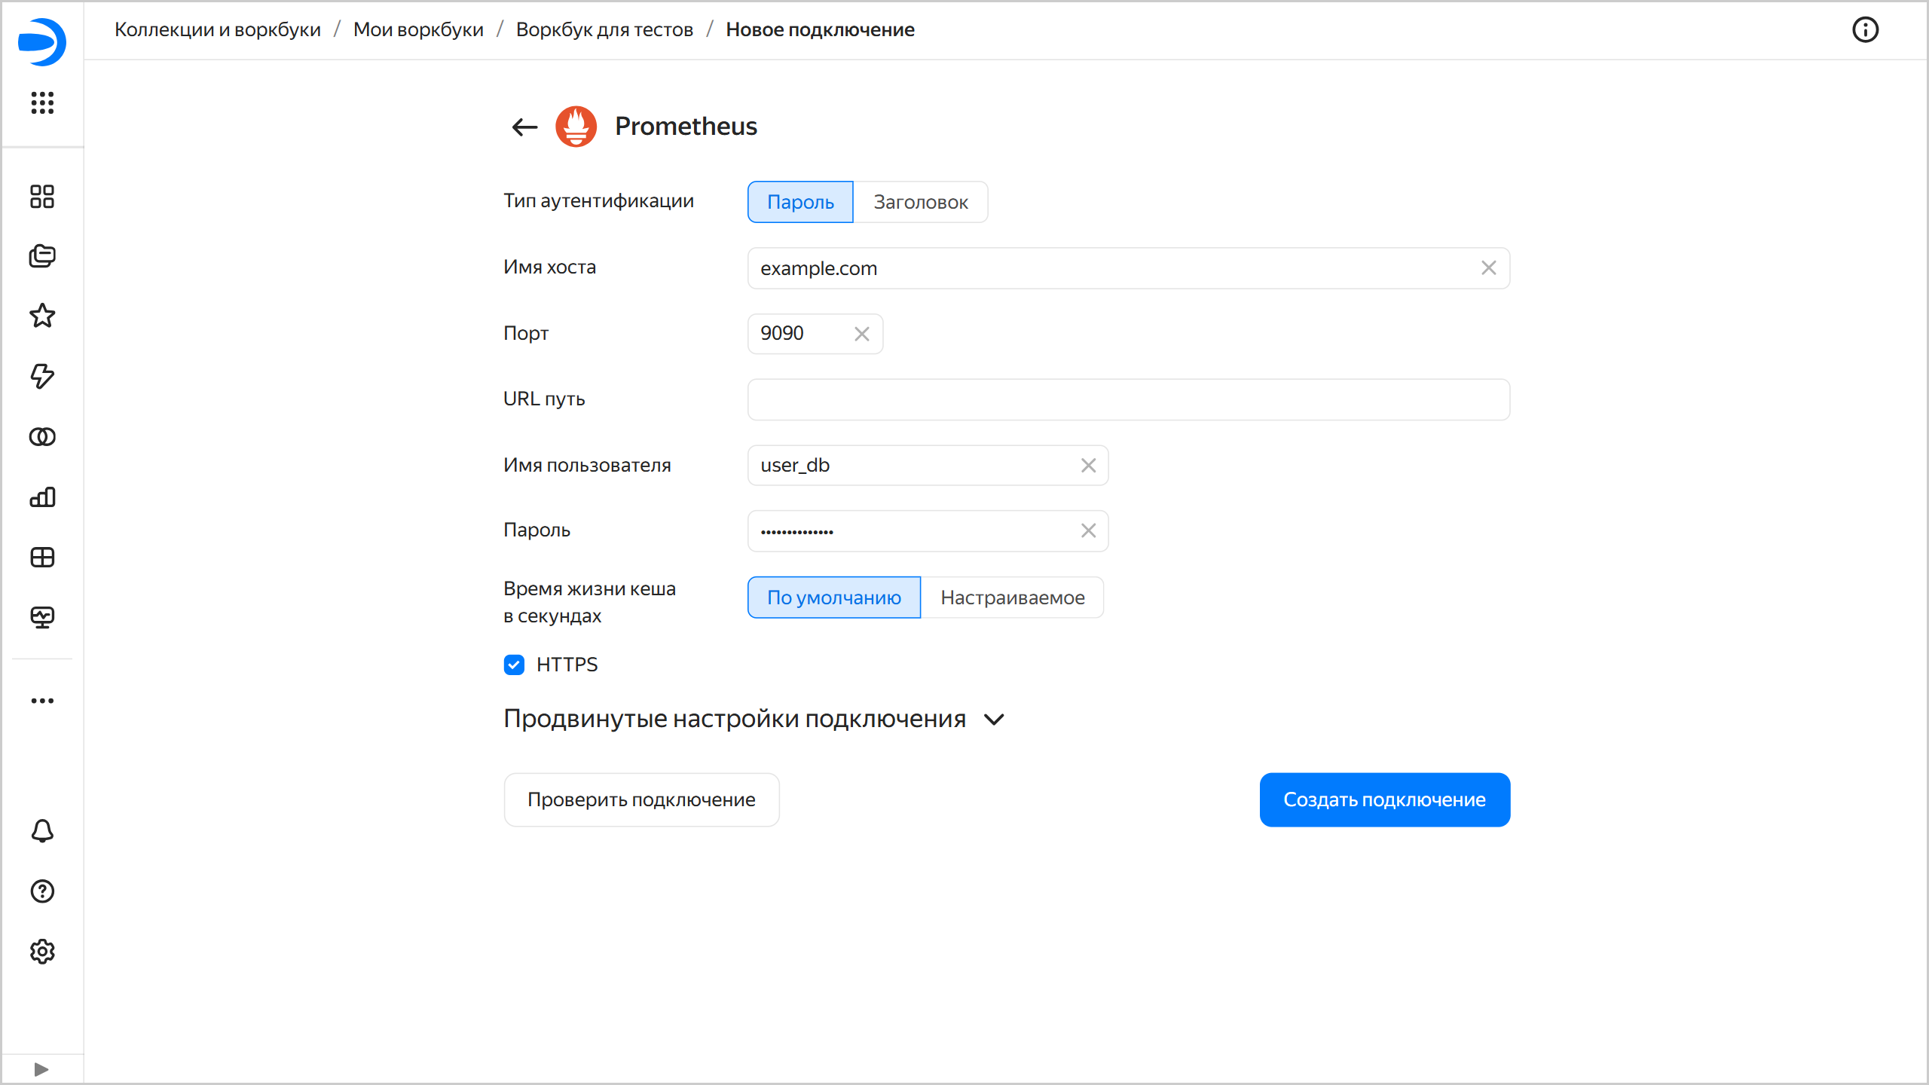Image resolution: width=1929 pixels, height=1085 pixels.
Task: Go to Мои воркбуки breadcrumb
Action: [418, 30]
